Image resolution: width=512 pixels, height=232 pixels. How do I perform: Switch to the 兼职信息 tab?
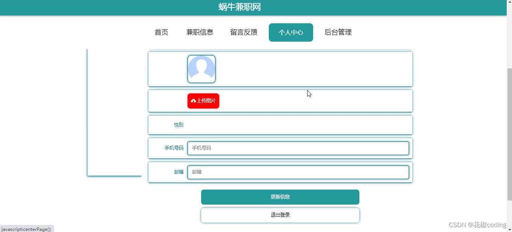(200, 32)
